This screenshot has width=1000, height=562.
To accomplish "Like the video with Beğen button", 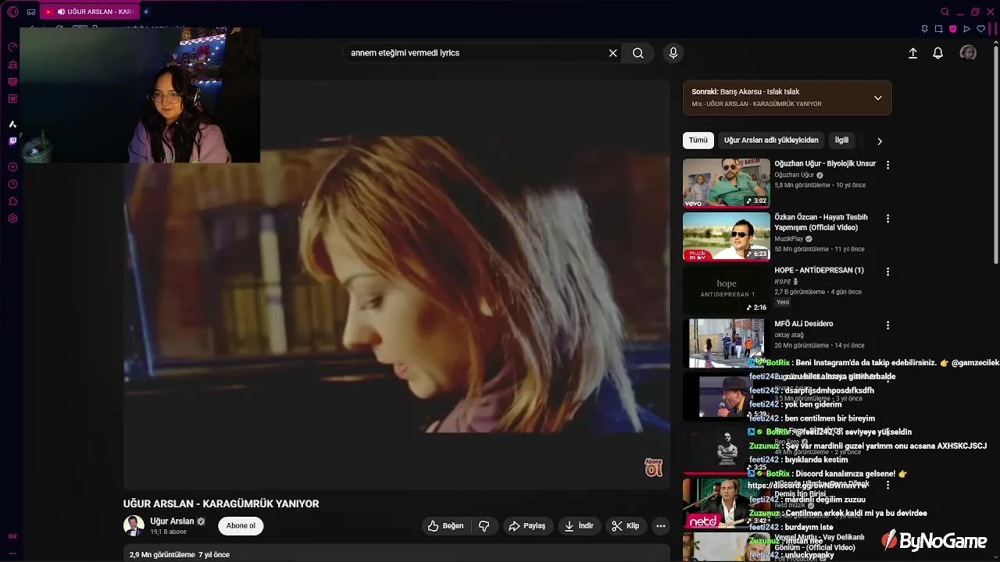I will [445, 526].
